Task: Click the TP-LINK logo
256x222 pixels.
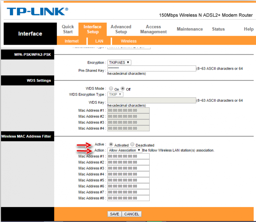Action: [38, 11]
